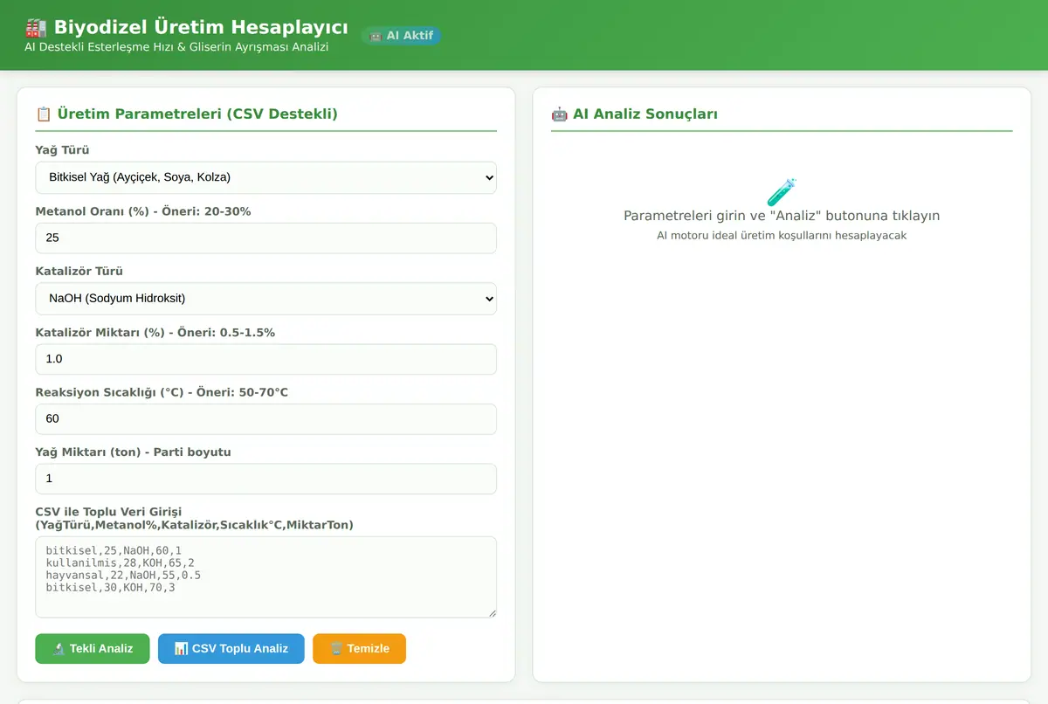
Task: Open the Yağ Türü dropdown
Action: click(x=266, y=177)
